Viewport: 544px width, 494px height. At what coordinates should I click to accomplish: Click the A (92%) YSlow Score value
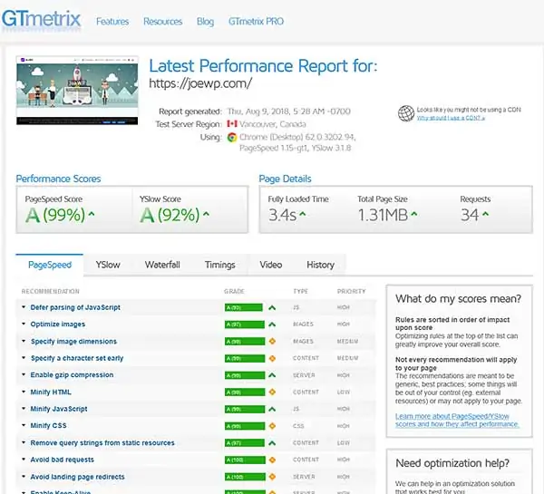170,215
